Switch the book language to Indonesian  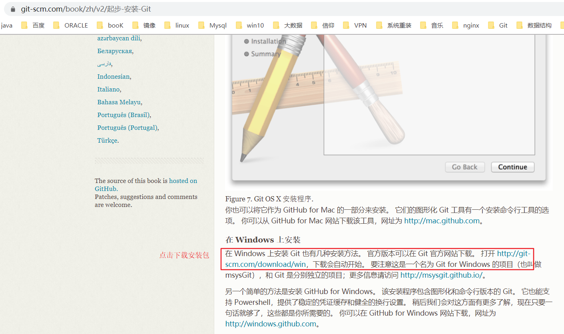click(x=114, y=76)
